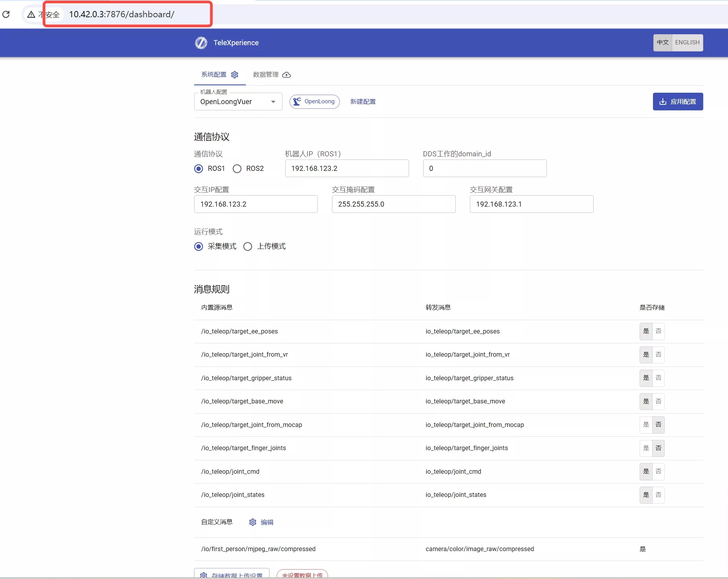Click the robot arm icon in OpenLoong chip
Image resolution: width=728 pixels, height=579 pixels.
[x=297, y=101]
